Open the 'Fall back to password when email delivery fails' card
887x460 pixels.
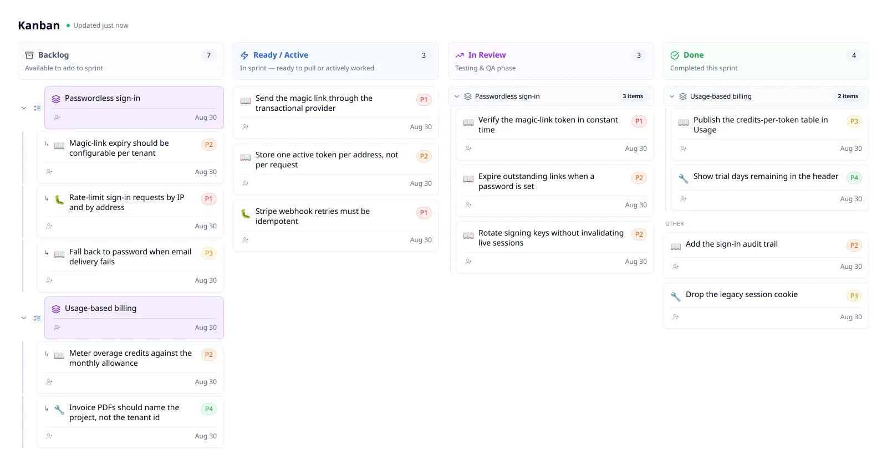130,266
